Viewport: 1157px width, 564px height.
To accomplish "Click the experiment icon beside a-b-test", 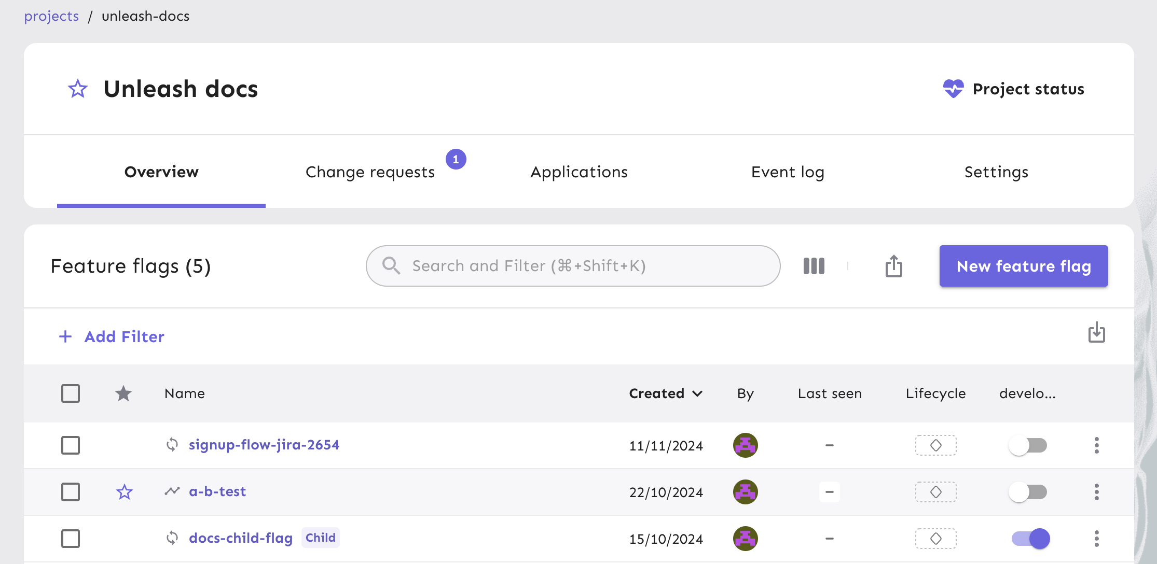I will tap(173, 491).
